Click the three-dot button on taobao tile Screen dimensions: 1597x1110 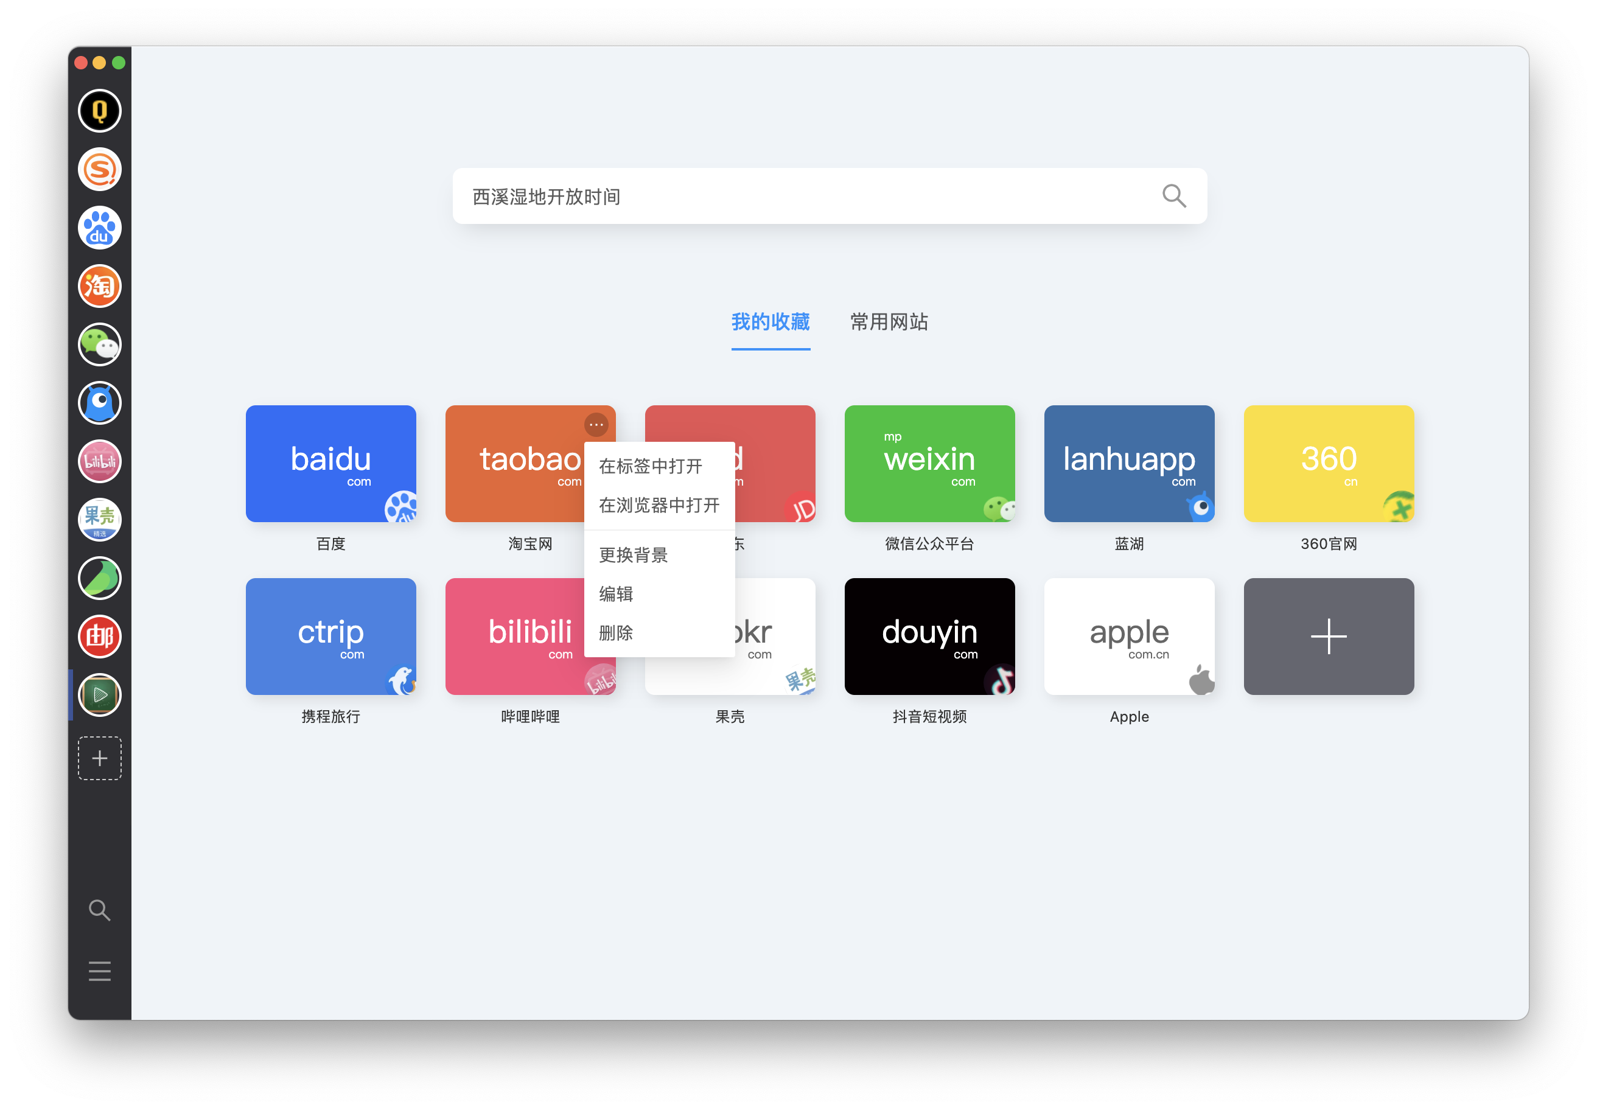click(x=596, y=424)
